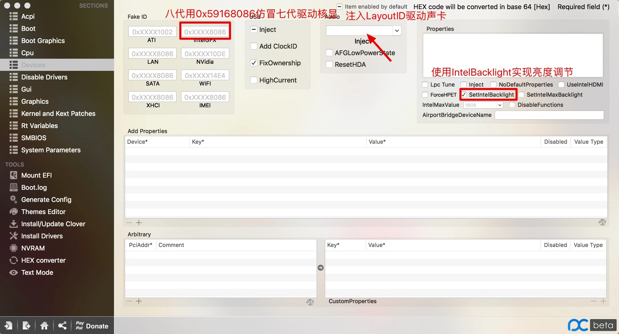Click WIFI Fake ID field

205,75
